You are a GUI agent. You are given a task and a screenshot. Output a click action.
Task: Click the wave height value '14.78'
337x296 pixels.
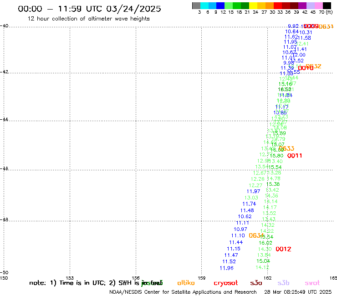(x=274, y=179)
